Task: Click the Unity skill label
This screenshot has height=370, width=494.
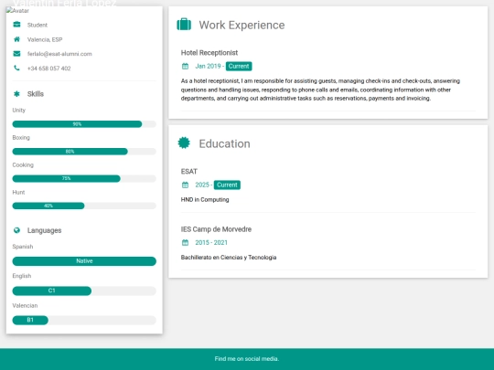Action: click(18, 111)
